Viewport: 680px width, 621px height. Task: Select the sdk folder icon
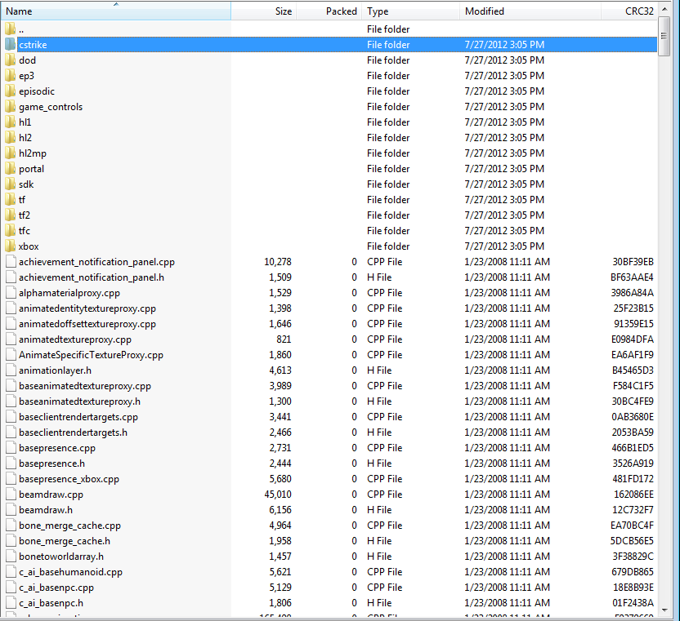pos(11,184)
